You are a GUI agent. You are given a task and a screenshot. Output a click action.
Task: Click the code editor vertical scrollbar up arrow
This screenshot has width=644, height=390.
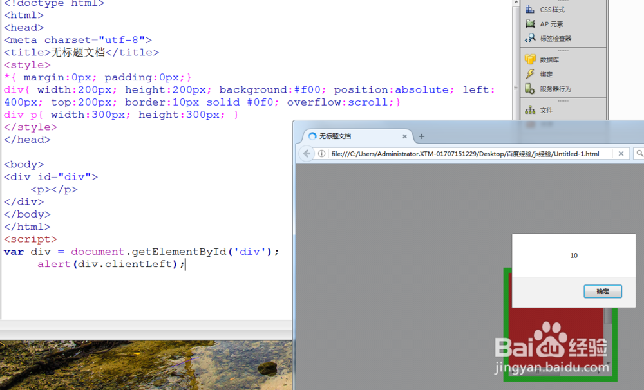click(x=516, y=3)
